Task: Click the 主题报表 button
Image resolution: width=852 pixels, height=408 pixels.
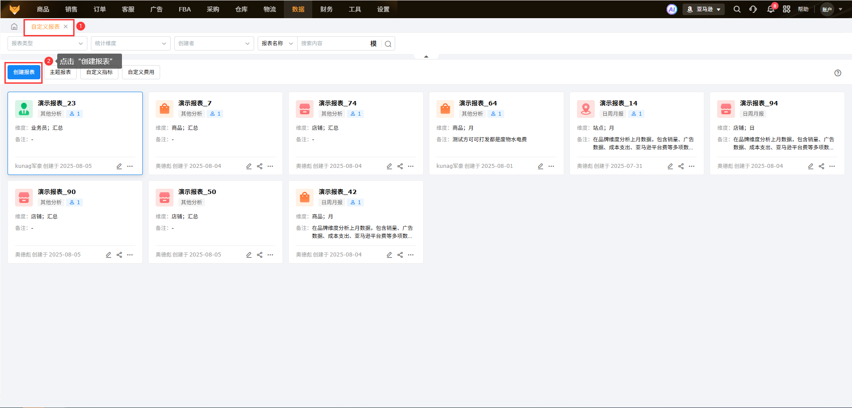Action: [60, 72]
